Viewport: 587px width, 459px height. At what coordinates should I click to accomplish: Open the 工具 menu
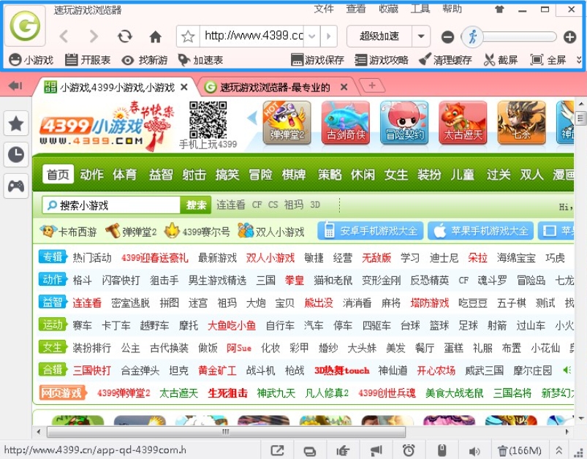420,8
